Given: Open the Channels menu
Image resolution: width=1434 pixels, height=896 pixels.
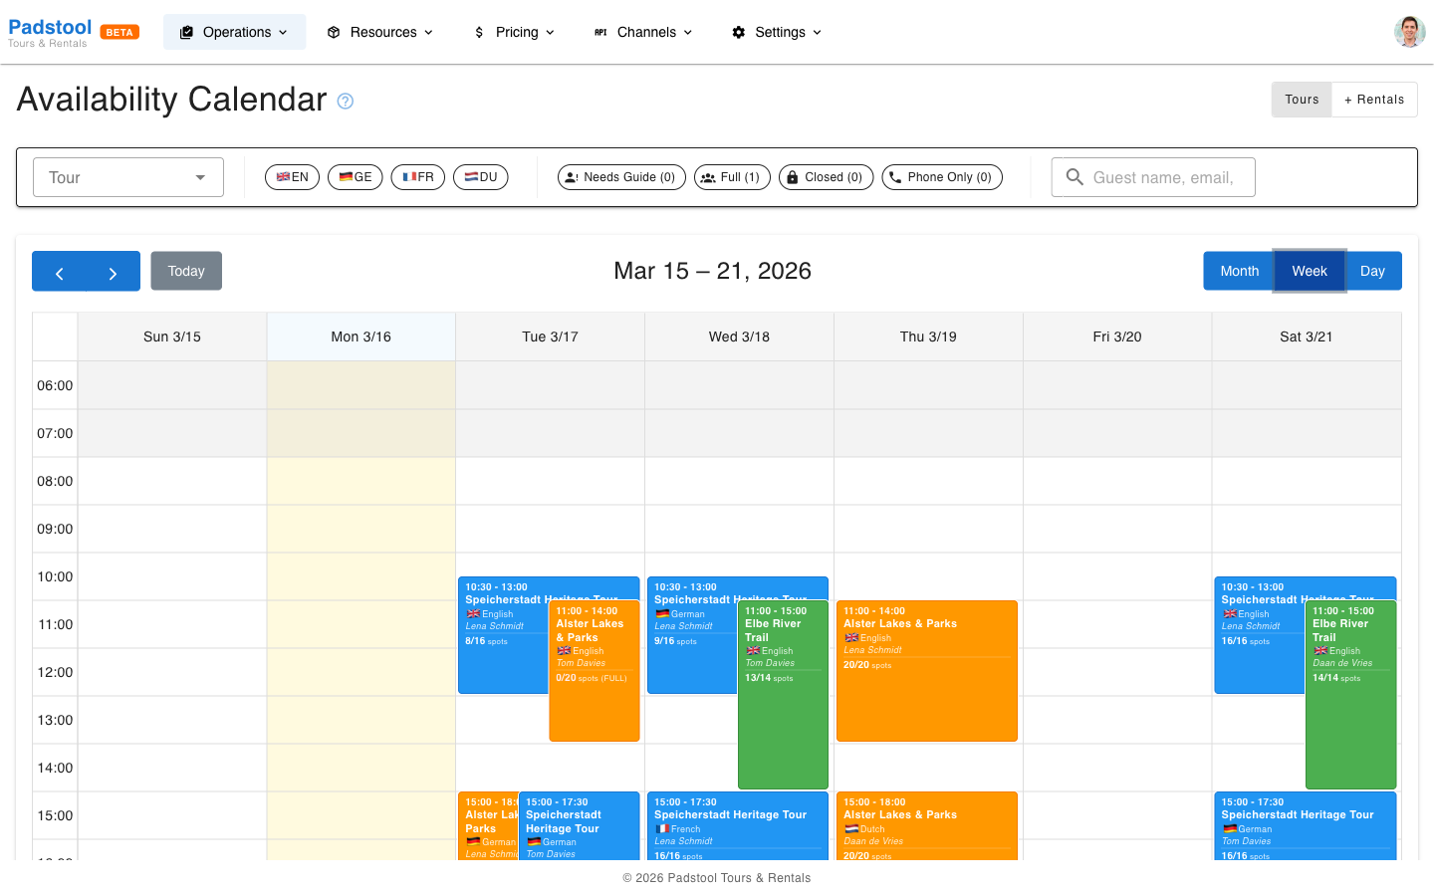Looking at the screenshot, I should (x=643, y=32).
